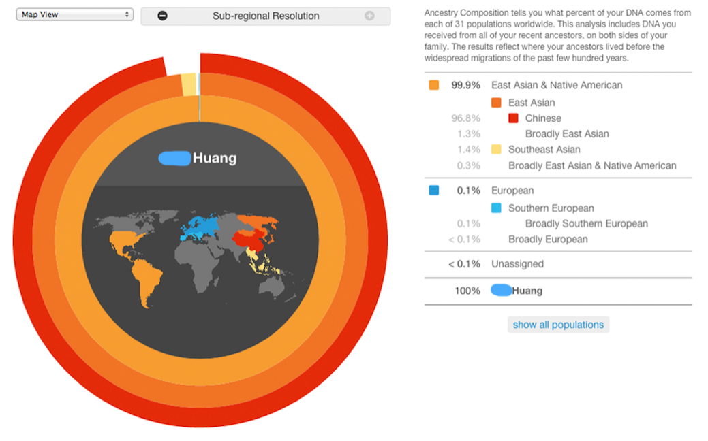Click the show all populations button
Screen dimensions: 708x441
click(x=558, y=325)
